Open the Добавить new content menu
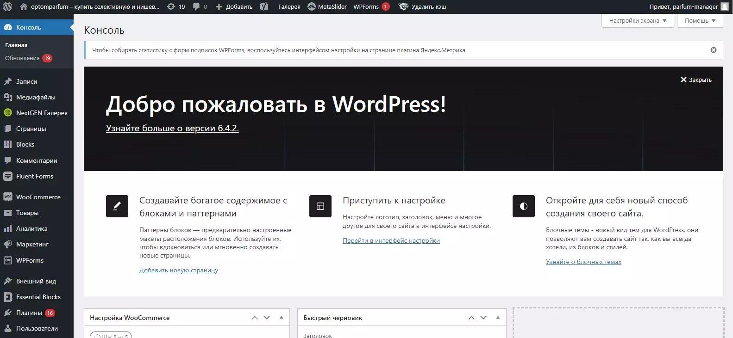 234,6
